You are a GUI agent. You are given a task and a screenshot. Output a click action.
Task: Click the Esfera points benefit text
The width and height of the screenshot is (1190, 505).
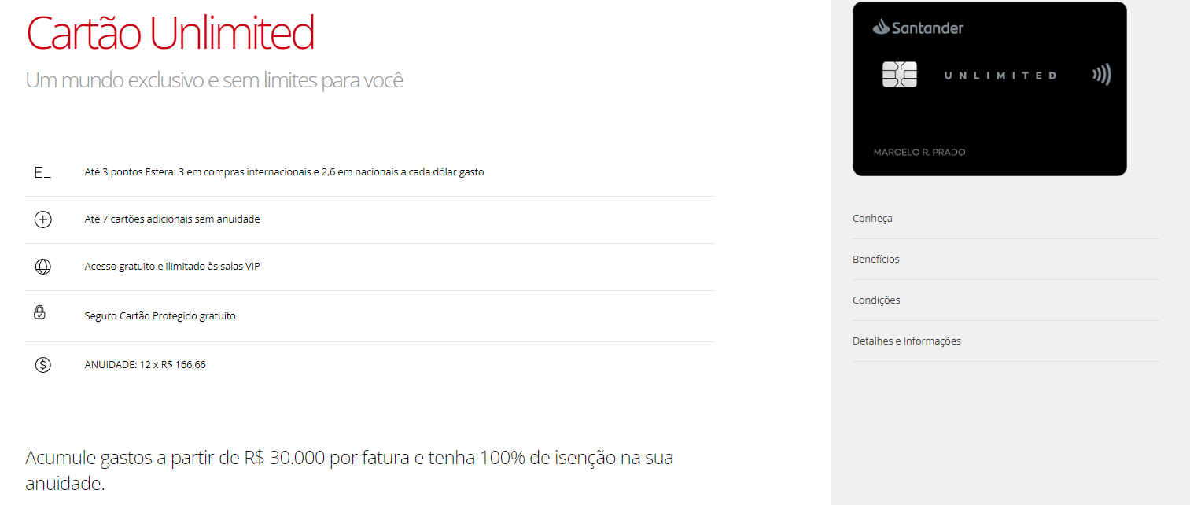coord(284,172)
